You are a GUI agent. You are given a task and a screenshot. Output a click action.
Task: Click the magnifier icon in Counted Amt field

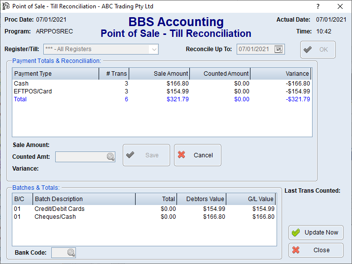(110, 157)
